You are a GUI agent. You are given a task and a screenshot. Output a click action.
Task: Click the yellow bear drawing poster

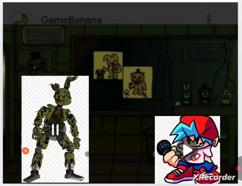click(x=138, y=82)
